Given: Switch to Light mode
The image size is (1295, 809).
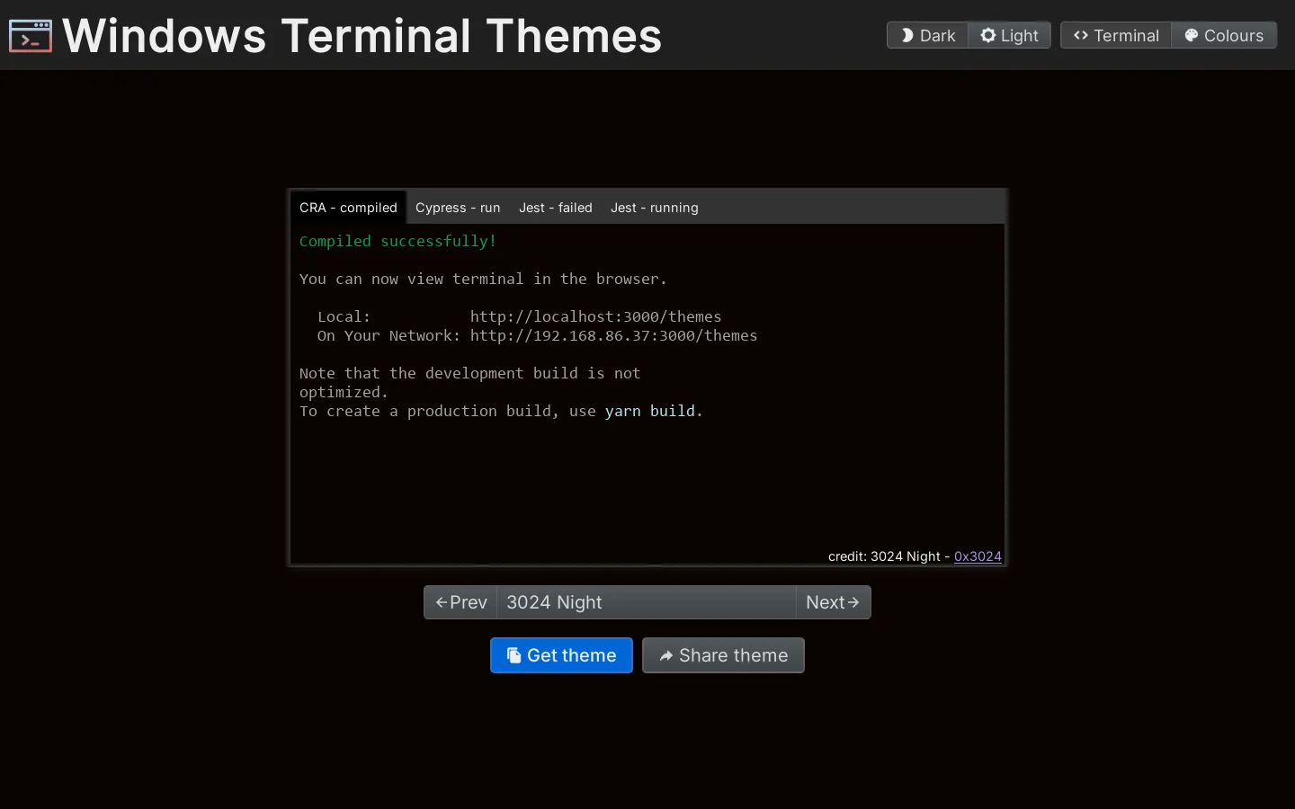Looking at the screenshot, I should tap(1010, 35).
